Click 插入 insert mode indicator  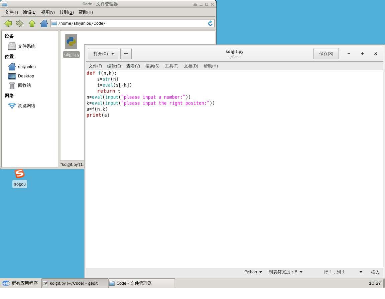tap(375, 272)
